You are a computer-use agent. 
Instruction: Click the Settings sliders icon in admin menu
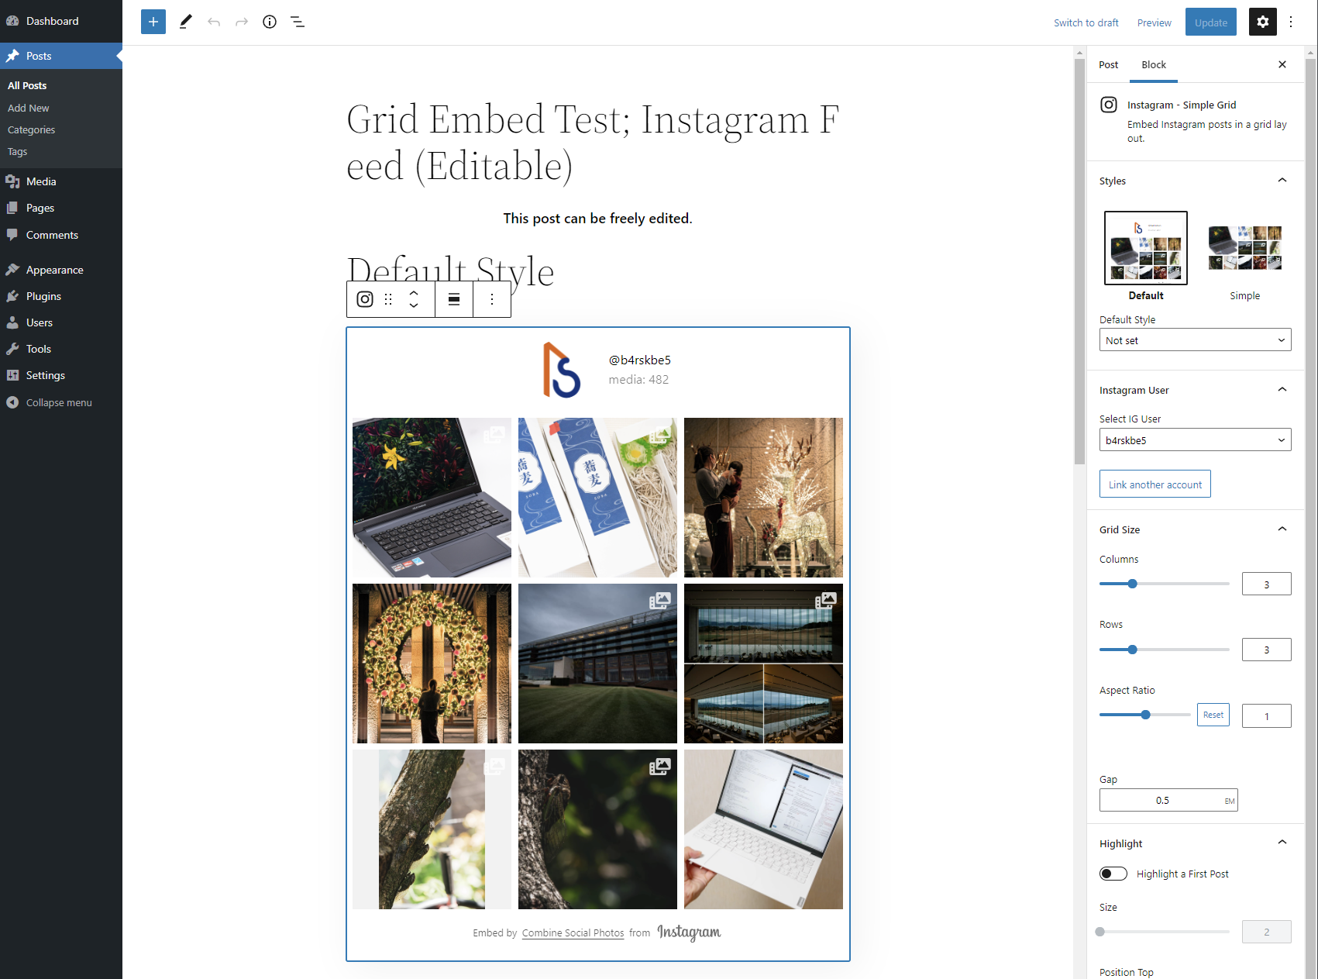pos(12,375)
